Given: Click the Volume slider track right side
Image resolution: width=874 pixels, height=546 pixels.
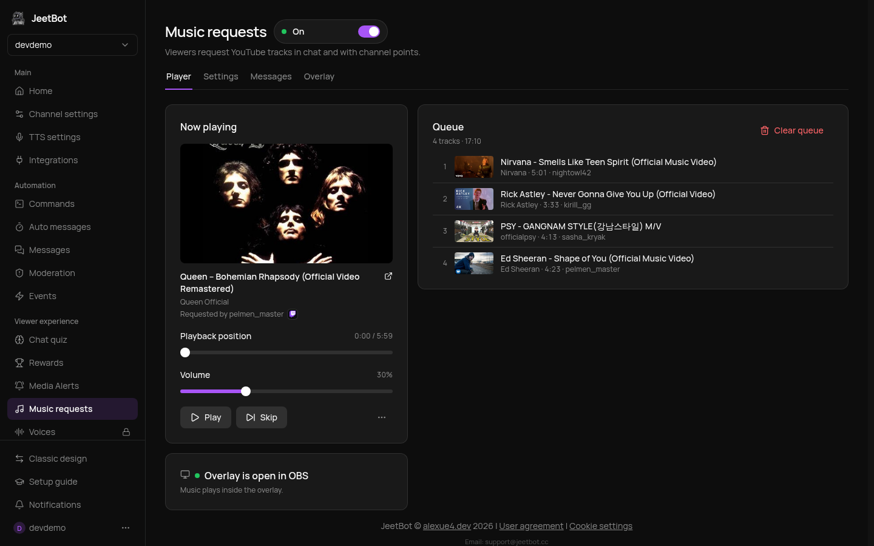Looking at the screenshot, I should click(x=322, y=391).
